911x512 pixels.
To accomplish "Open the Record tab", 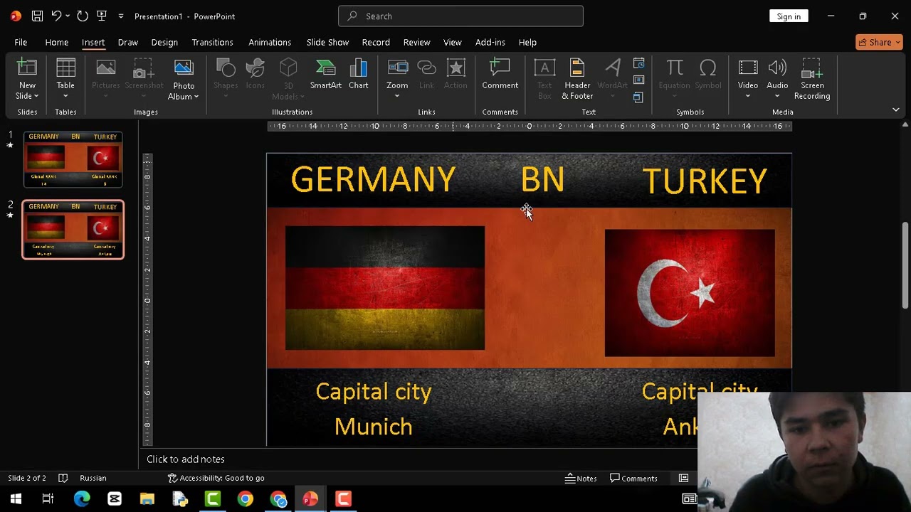I will click(376, 42).
